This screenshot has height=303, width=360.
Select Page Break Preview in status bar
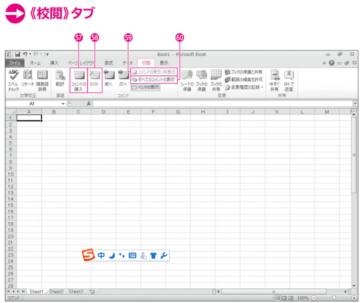(291, 298)
